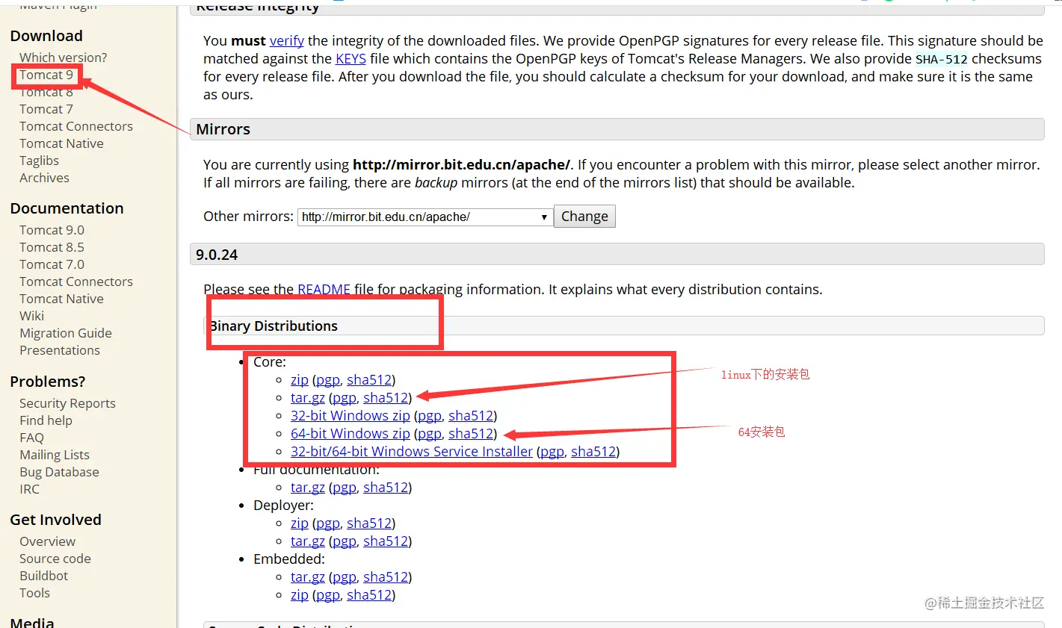Open Tomcat 8.5 documentation link

(x=52, y=247)
